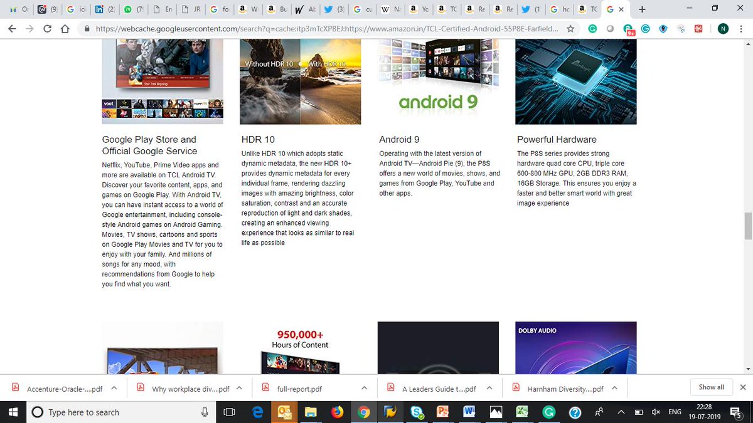Open Outlook from the taskbar
Image resolution: width=753 pixels, height=423 pixels.
click(284, 412)
